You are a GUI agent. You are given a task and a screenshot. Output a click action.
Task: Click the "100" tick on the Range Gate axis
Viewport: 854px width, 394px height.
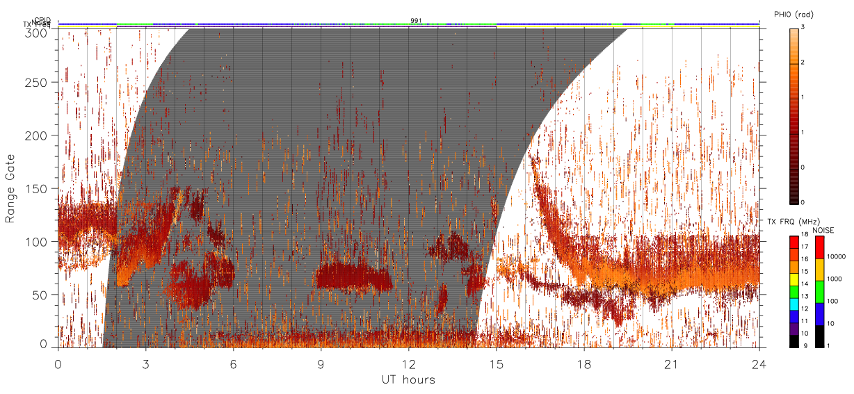tap(35, 241)
